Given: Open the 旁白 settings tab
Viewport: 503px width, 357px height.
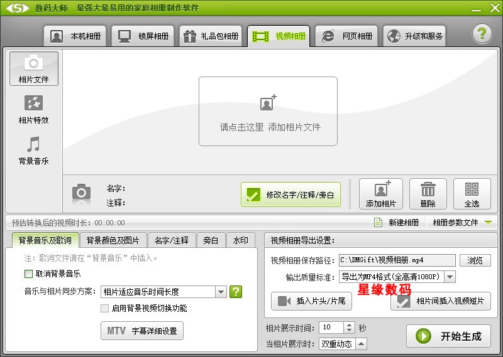Looking at the screenshot, I should [211, 240].
